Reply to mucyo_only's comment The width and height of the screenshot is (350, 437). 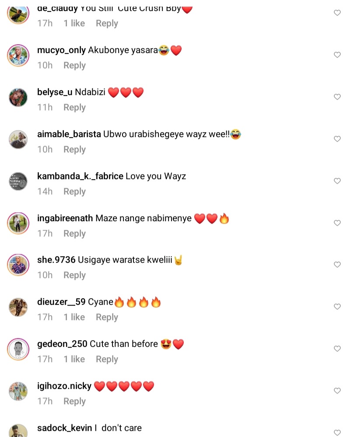74,66
